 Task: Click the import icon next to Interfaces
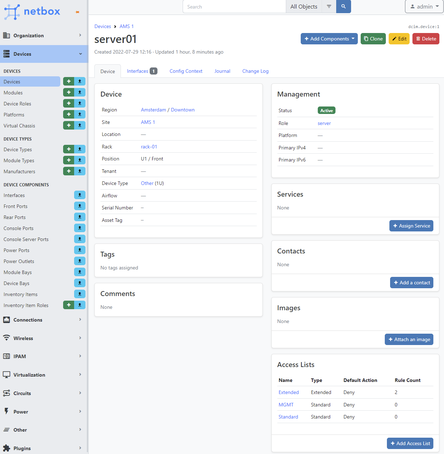tap(80, 195)
